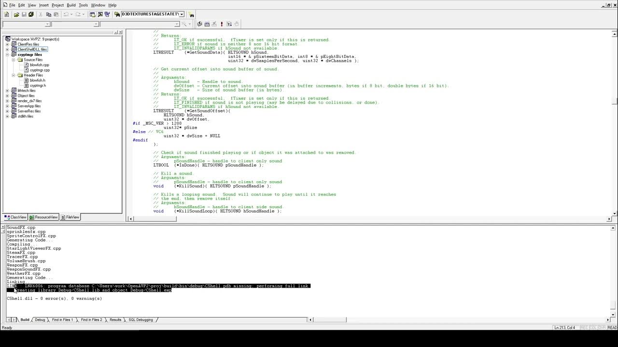The width and height of the screenshot is (618, 347).
Task: Click the Copy toolbar icon
Action: coord(48,14)
